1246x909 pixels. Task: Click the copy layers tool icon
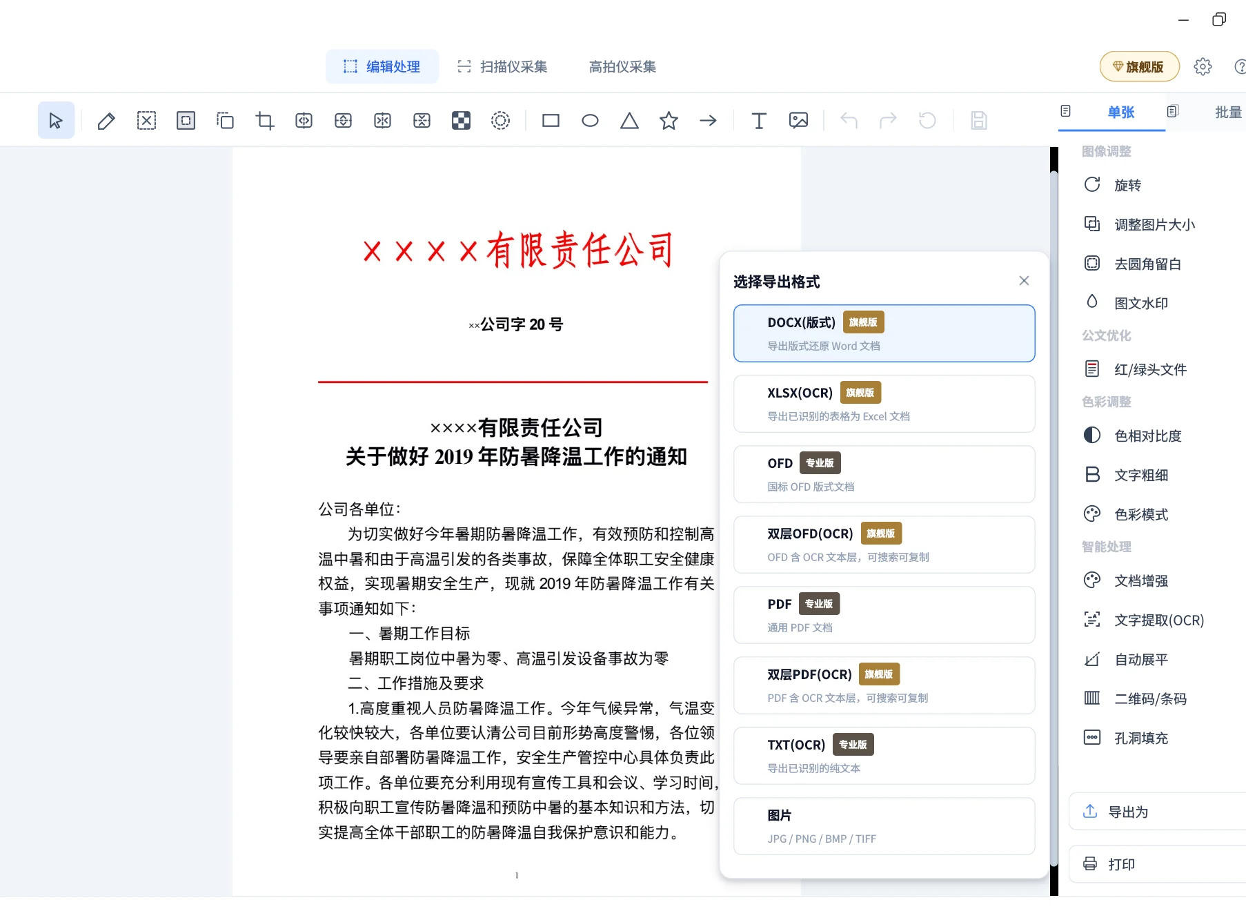[225, 121]
